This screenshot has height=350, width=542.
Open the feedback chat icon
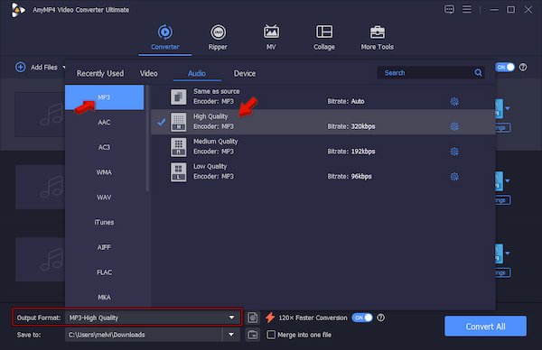[x=449, y=9]
